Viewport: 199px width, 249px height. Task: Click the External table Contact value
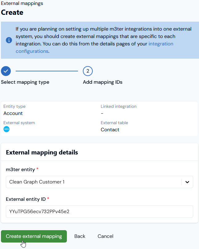point(110,130)
